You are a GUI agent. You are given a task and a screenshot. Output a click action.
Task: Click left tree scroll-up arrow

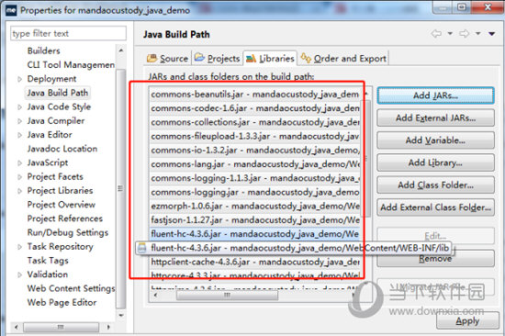[121, 50]
